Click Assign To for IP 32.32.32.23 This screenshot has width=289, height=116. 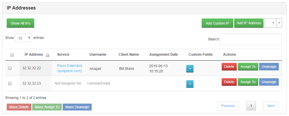pos(248,82)
